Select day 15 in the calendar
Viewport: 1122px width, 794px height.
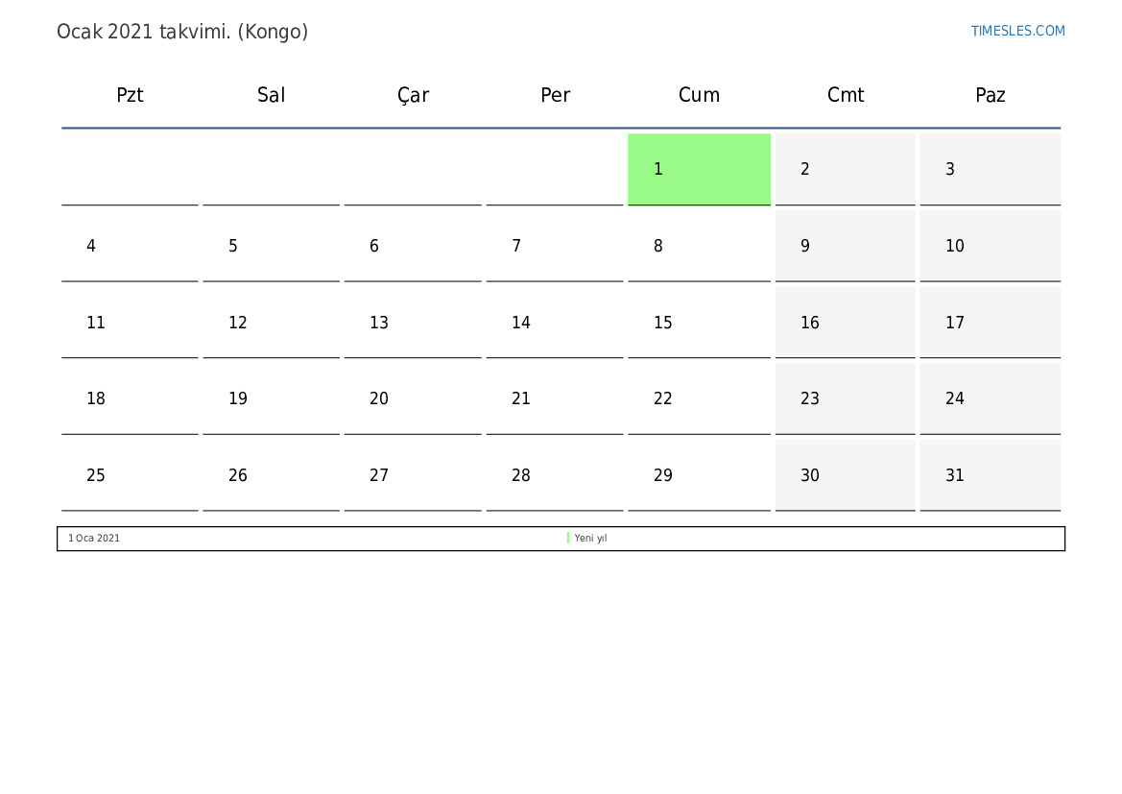click(699, 323)
